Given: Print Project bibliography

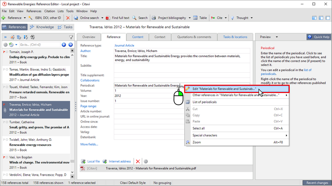Looking at the screenshot, I should click(169, 18).
